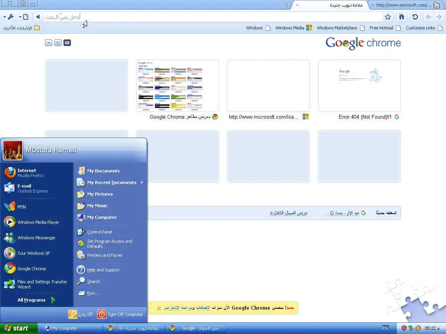Viewport: 446px width, 334px height.
Task: Go to the home page icon
Action: (x=401, y=17)
